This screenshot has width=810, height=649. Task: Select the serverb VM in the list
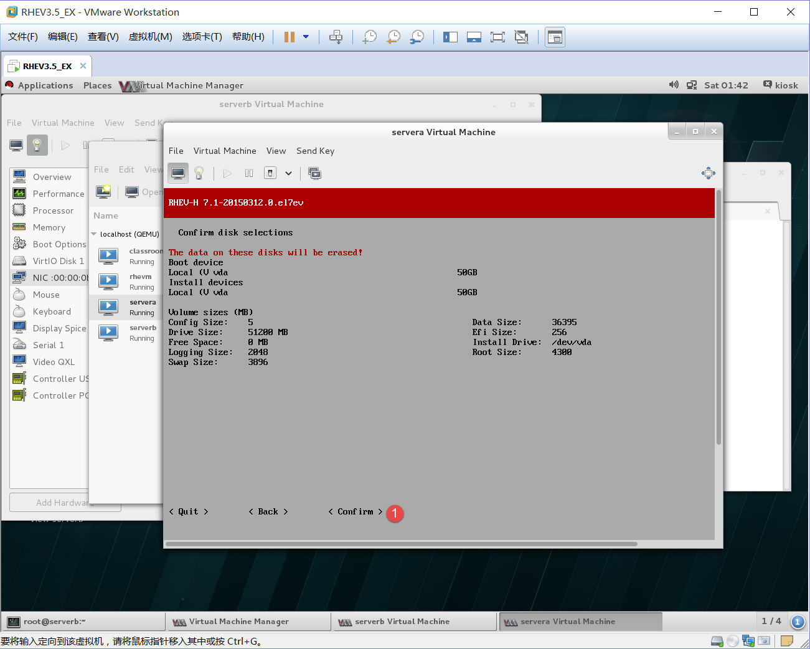click(127, 333)
